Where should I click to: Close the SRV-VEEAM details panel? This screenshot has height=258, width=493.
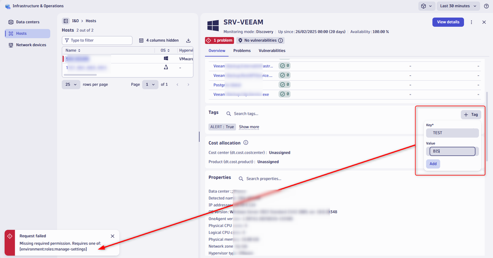coord(484,22)
